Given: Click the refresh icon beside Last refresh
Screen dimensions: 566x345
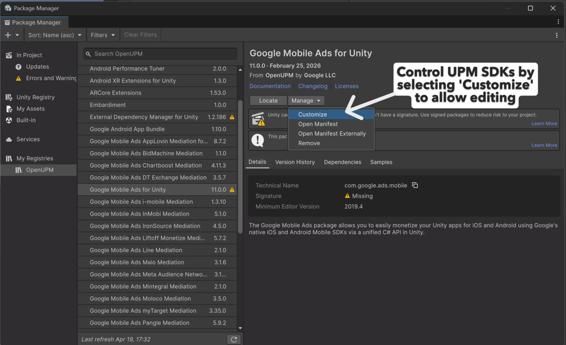Looking at the screenshot, I should [233, 339].
